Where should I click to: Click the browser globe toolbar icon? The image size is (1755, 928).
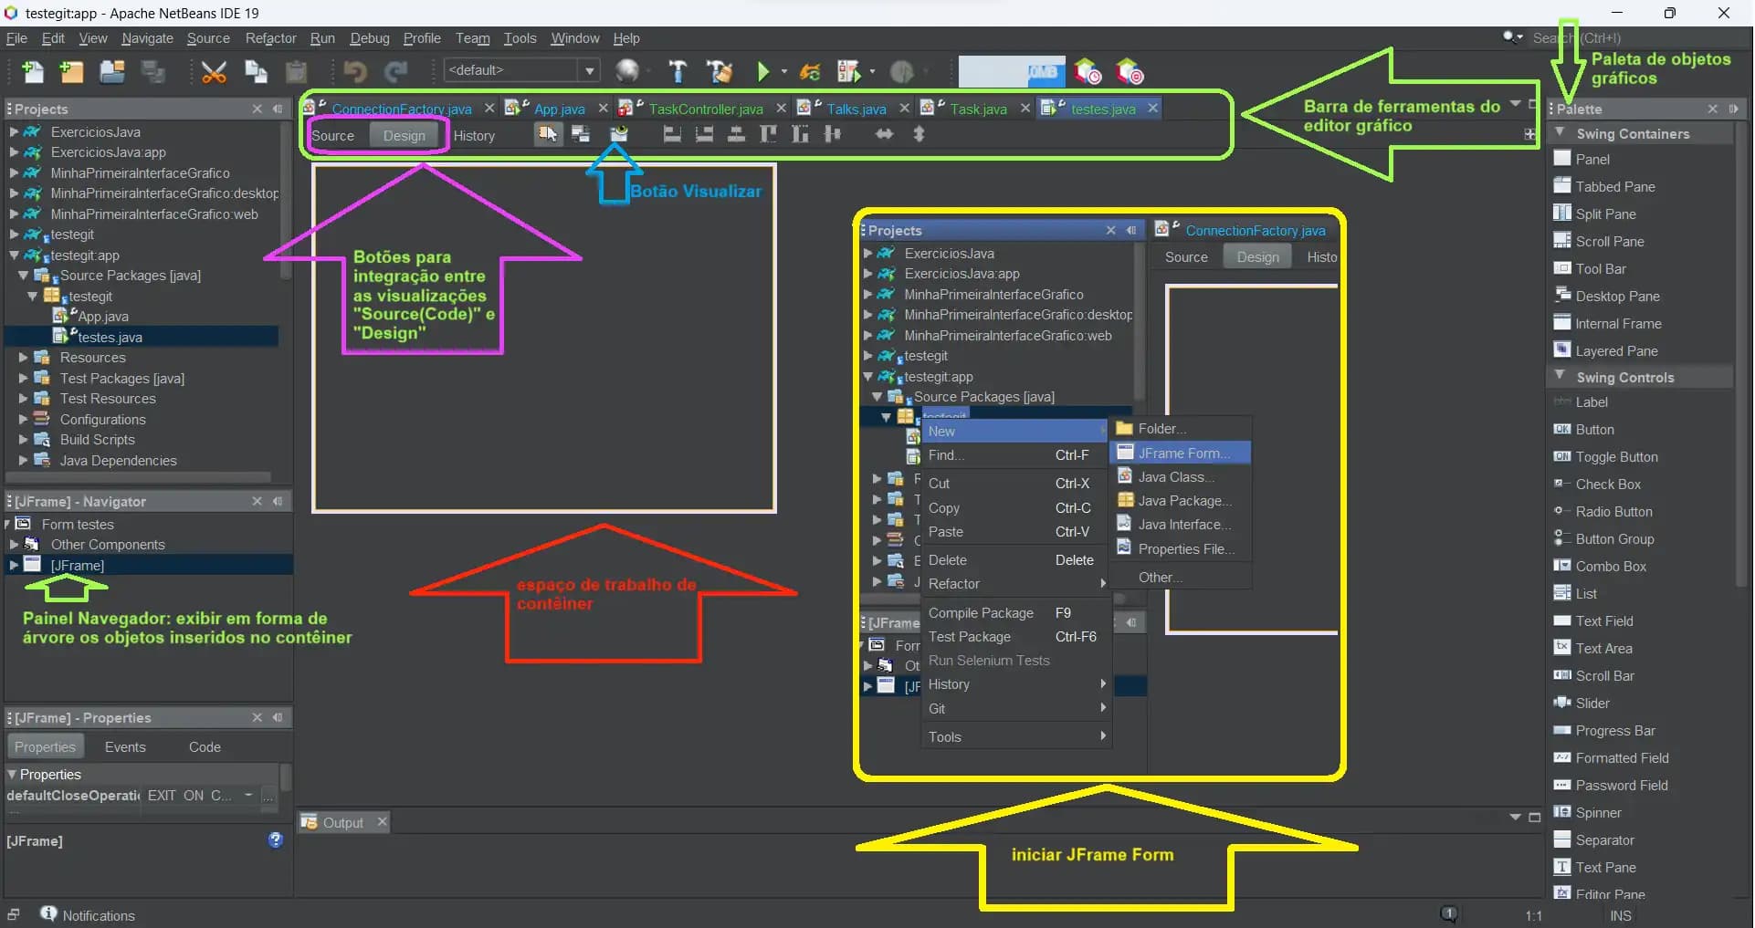pos(627,70)
